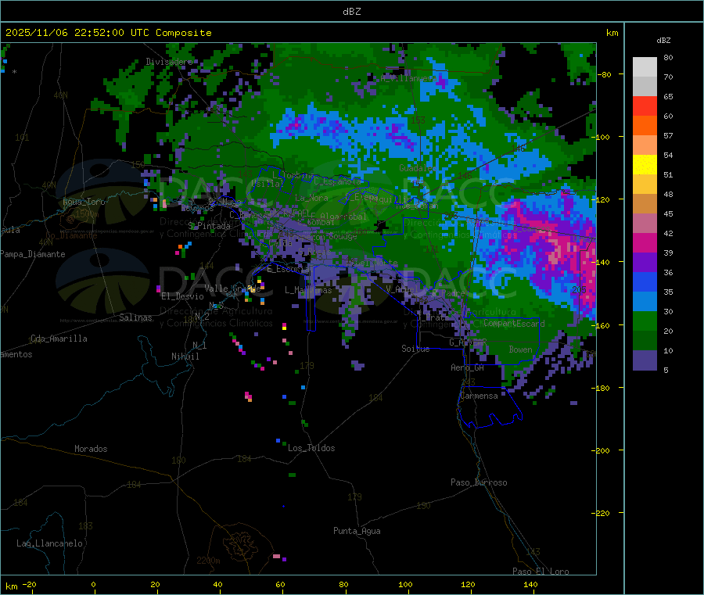The width and height of the screenshot is (704, 595).
Task: Click the 'Paso_El_Loro' location label
Action: click(x=541, y=572)
